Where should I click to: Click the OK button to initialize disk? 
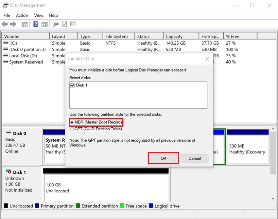tap(163, 158)
